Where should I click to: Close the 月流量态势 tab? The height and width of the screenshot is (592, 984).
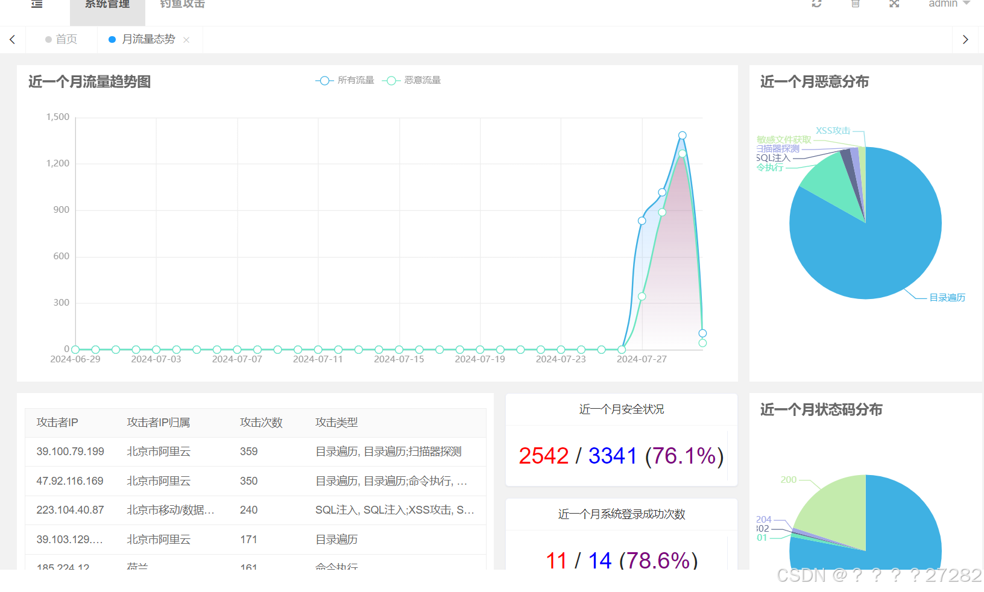186,40
